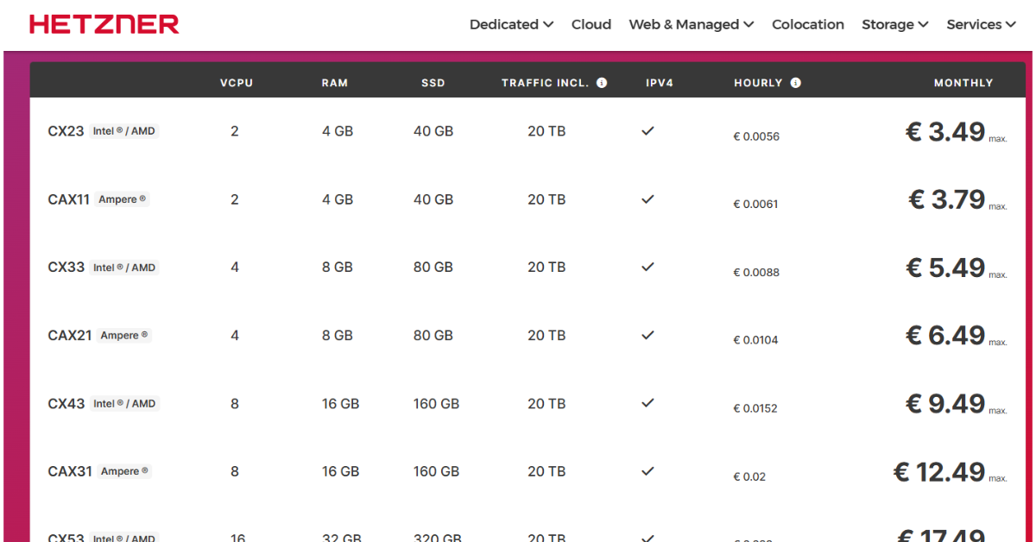The height and width of the screenshot is (542, 1036).
Task: Click the vCPU count 8 for CAX31
Action: click(x=235, y=471)
